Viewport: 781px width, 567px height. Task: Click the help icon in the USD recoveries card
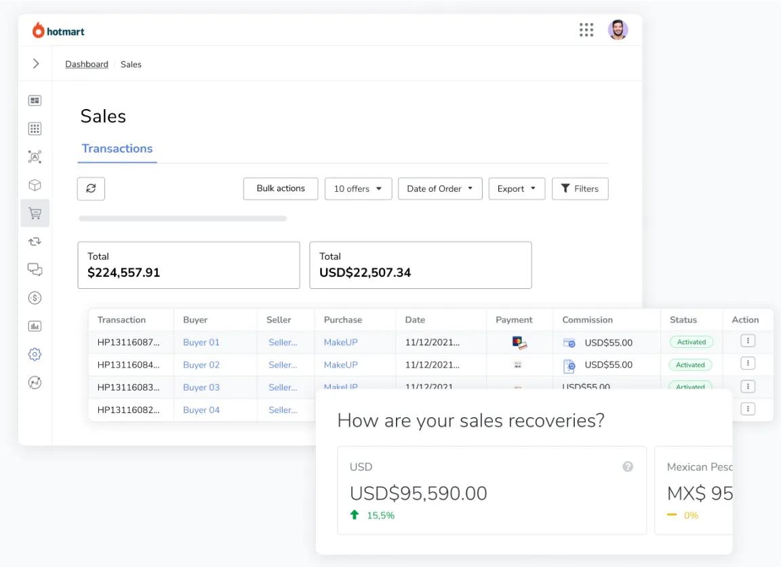tap(628, 466)
